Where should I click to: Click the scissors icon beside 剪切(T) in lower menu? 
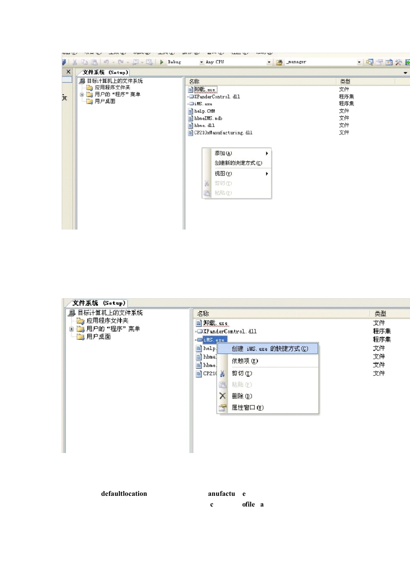point(222,373)
